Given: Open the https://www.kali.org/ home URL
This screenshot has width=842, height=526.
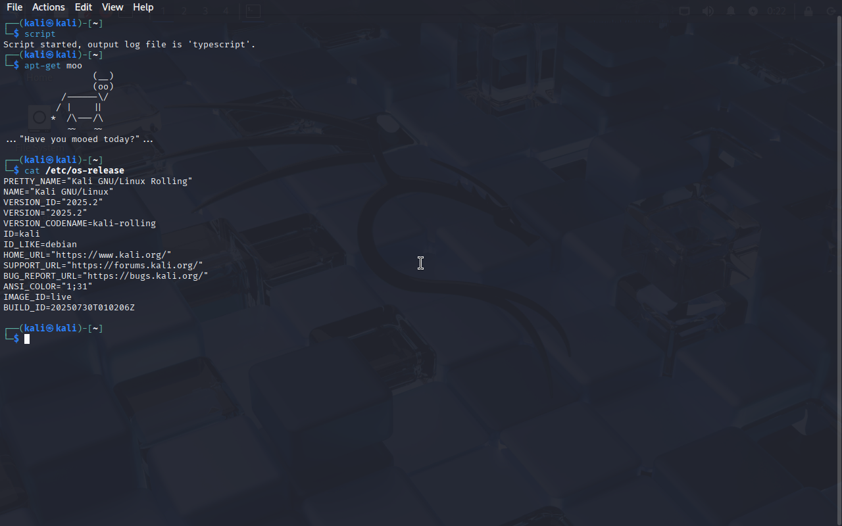Looking at the screenshot, I should tap(113, 255).
